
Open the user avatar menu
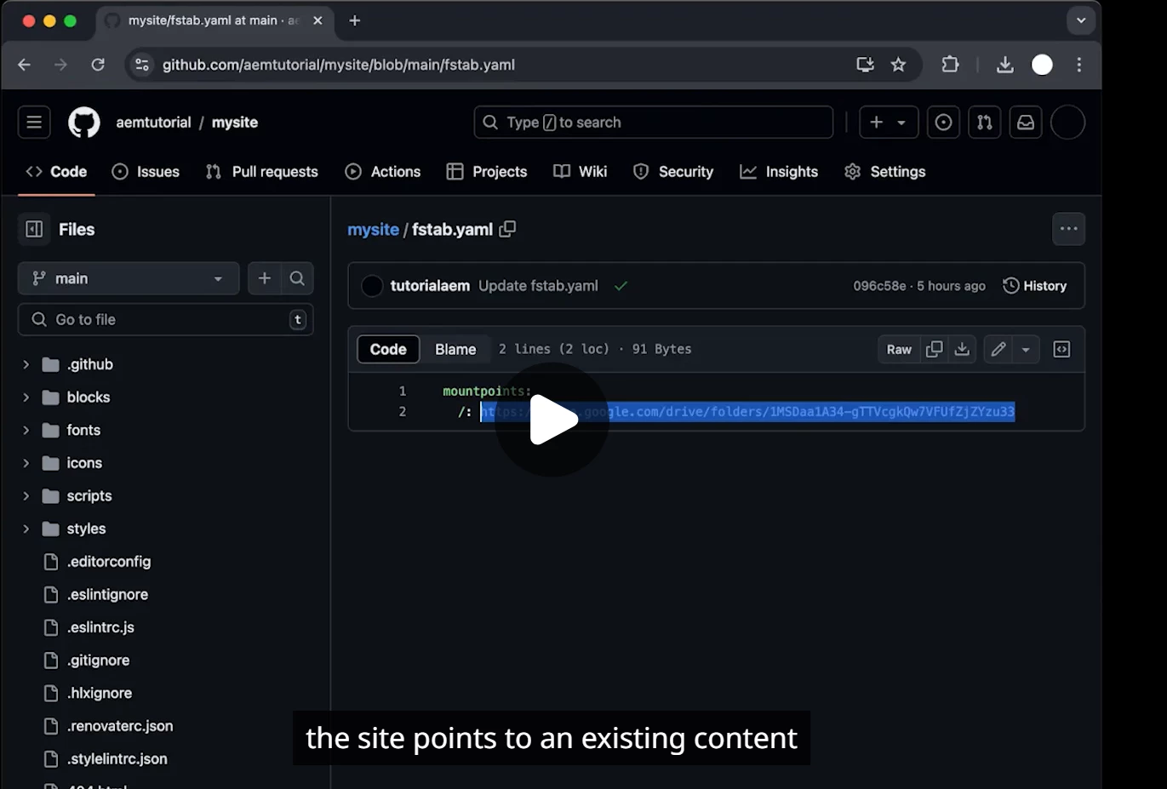point(1067,123)
